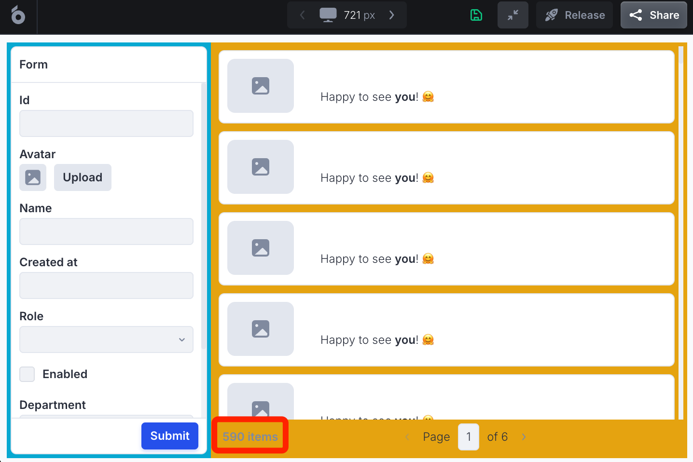693x462 pixels.
Task: Click the green save icon
Action: click(476, 15)
